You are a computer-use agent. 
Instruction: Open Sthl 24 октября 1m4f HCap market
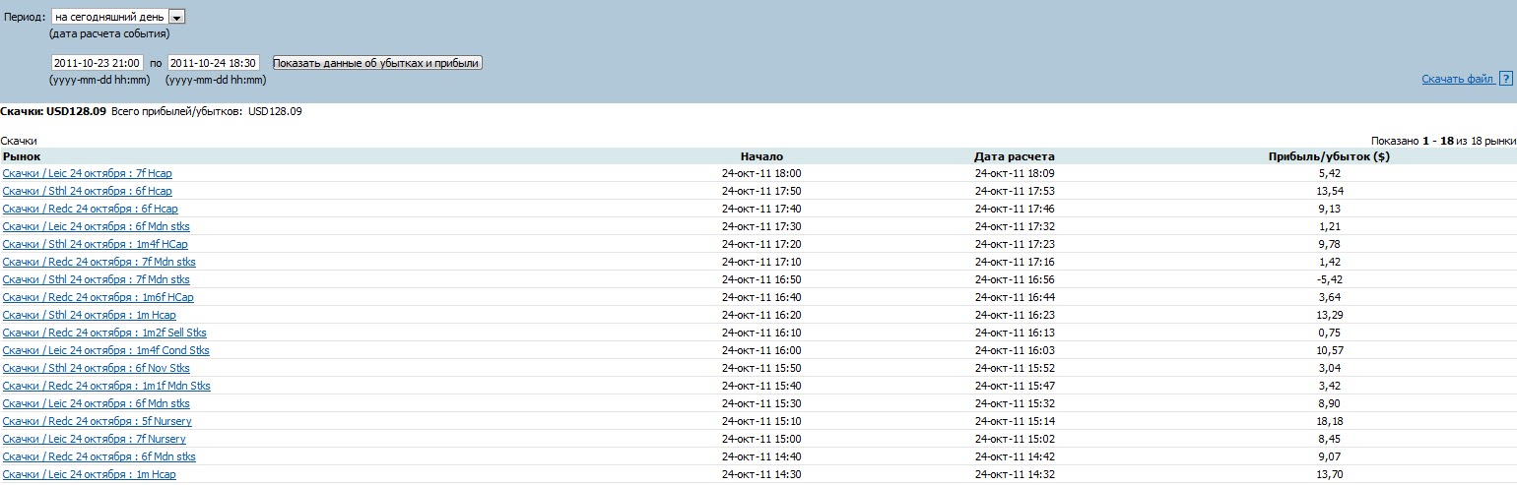pyautogui.click(x=96, y=244)
